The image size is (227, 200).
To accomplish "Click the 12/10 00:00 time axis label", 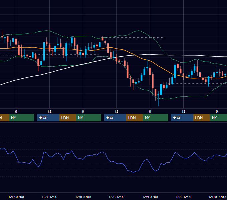I will pyautogui.click(x=217, y=197).
